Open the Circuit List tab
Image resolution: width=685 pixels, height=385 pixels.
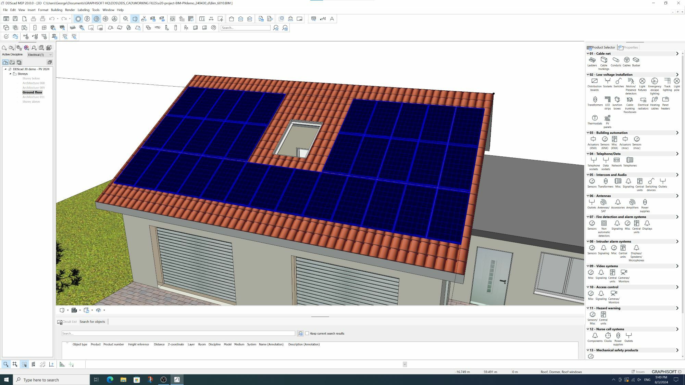click(x=68, y=322)
